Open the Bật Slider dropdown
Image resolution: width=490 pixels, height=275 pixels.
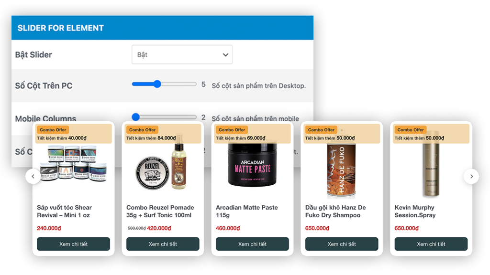pyautogui.click(x=182, y=54)
